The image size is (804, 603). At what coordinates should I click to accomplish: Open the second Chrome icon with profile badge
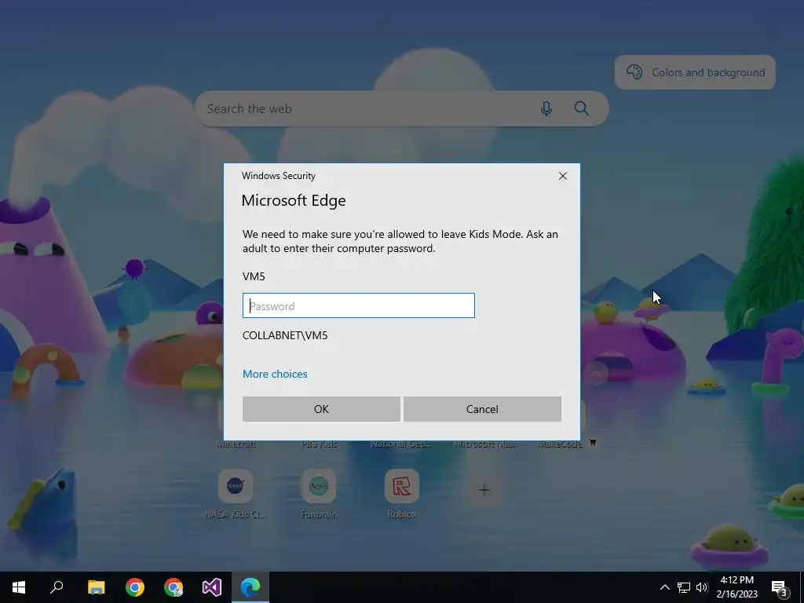174,587
